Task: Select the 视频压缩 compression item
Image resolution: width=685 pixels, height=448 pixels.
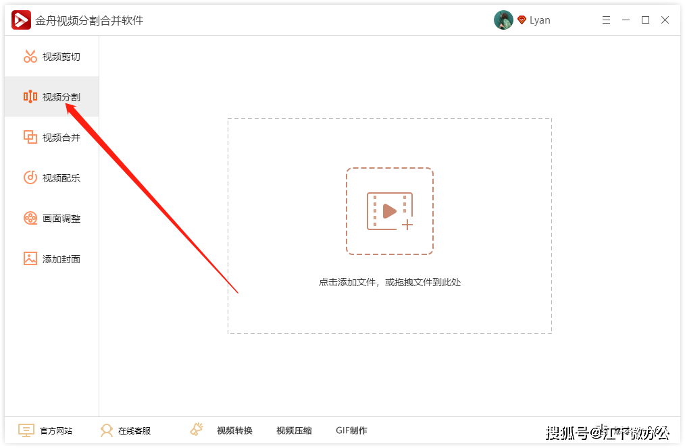Action: pos(293,430)
